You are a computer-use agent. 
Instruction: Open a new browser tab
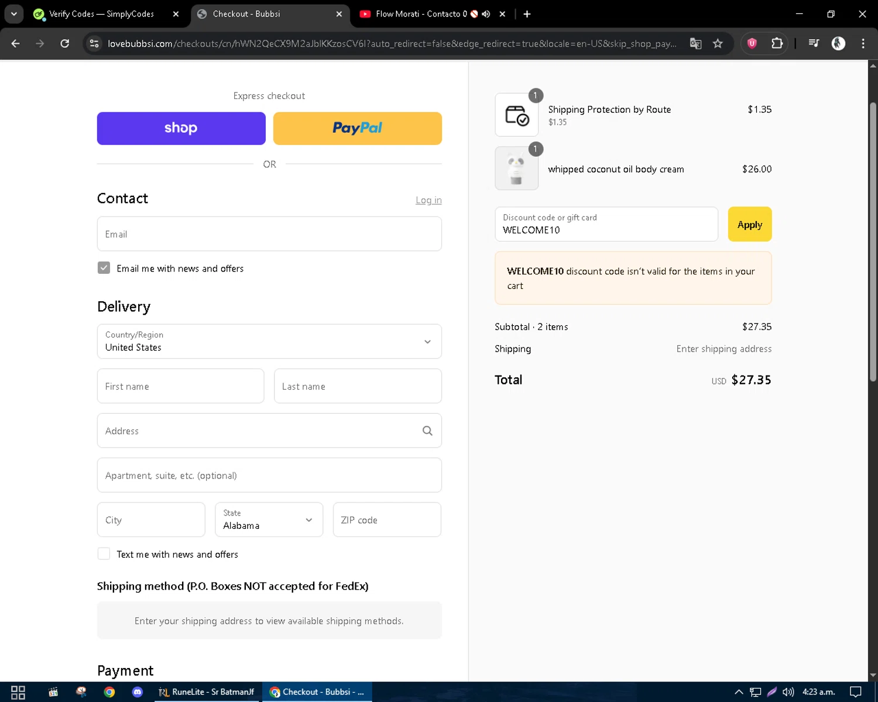527,14
